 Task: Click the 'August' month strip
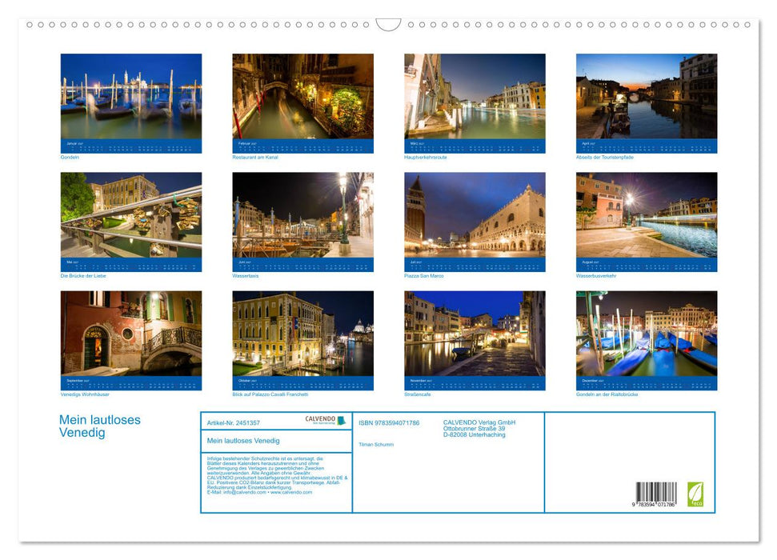click(647, 265)
